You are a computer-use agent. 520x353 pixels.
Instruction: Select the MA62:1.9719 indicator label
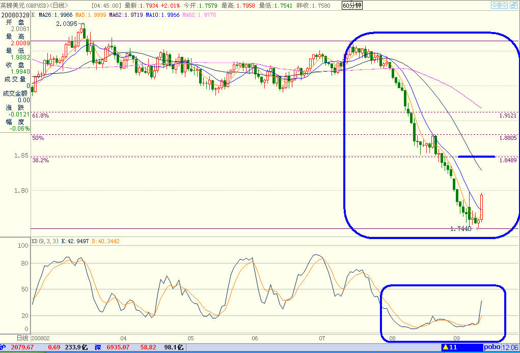coord(126,15)
